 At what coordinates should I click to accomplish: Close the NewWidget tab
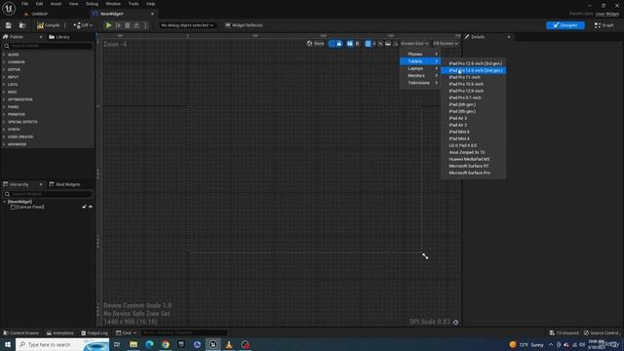click(152, 14)
